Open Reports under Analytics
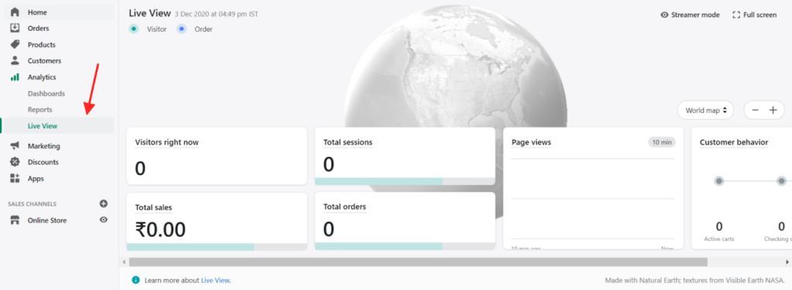The width and height of the screenshot is (792, 290). click(40, 110)
